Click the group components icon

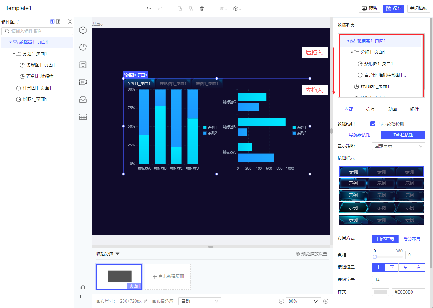[x=180, y=9]
